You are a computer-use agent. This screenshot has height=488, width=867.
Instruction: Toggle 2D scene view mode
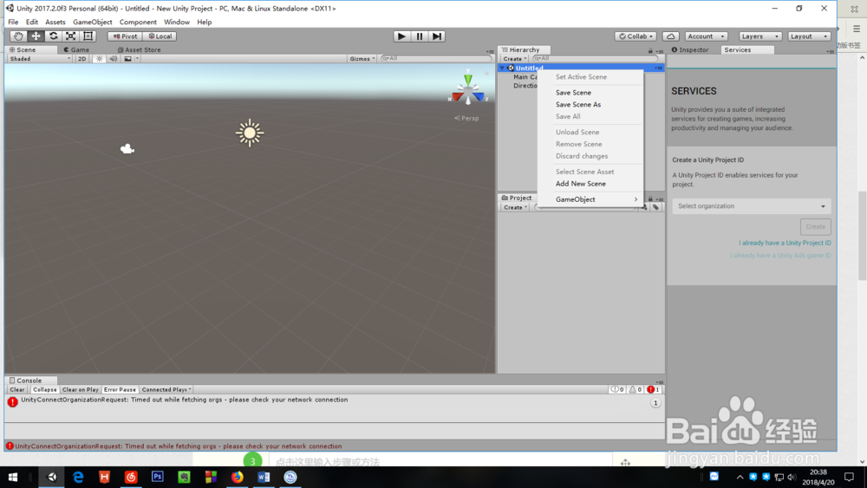[81, 59]
